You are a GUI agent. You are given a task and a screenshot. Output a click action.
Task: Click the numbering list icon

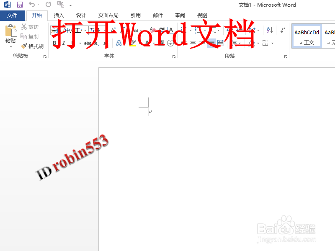(198, 30)
